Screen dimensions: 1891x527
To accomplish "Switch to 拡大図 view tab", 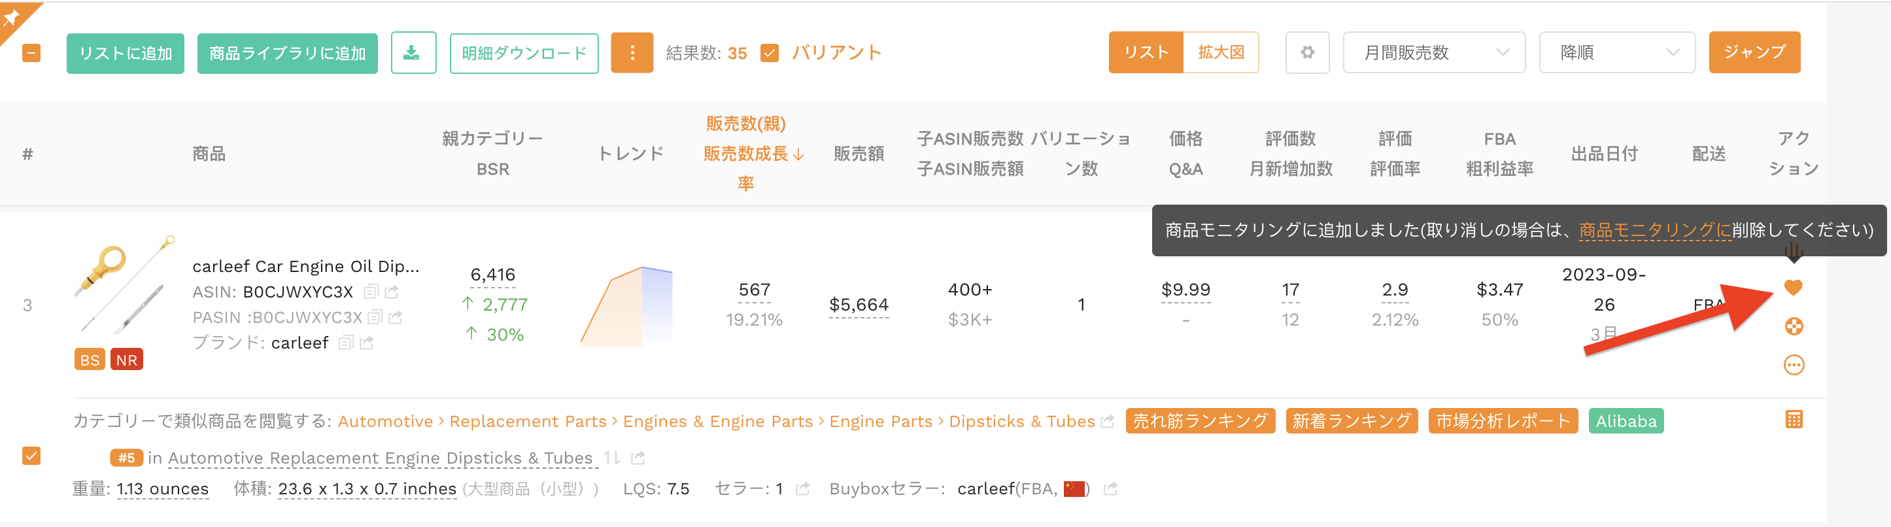I will coord(1221,53).
